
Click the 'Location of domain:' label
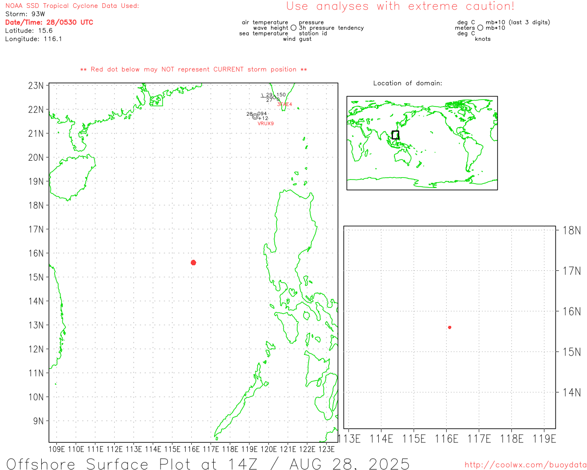pos(408,83)
